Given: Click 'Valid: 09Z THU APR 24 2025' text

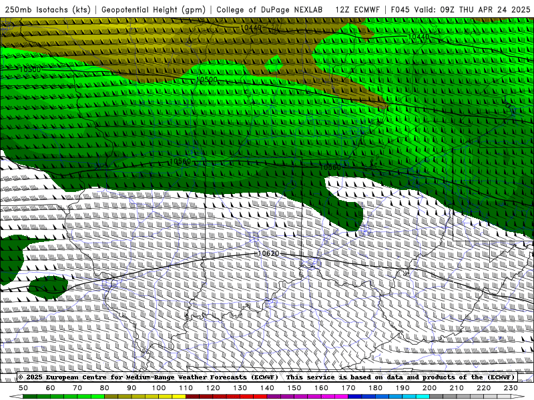Looking at the screenshot, I should 473,10.
